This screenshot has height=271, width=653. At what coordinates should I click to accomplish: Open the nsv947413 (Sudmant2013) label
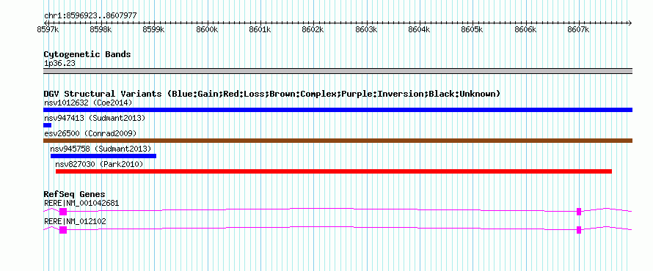[x=95, y=118]
